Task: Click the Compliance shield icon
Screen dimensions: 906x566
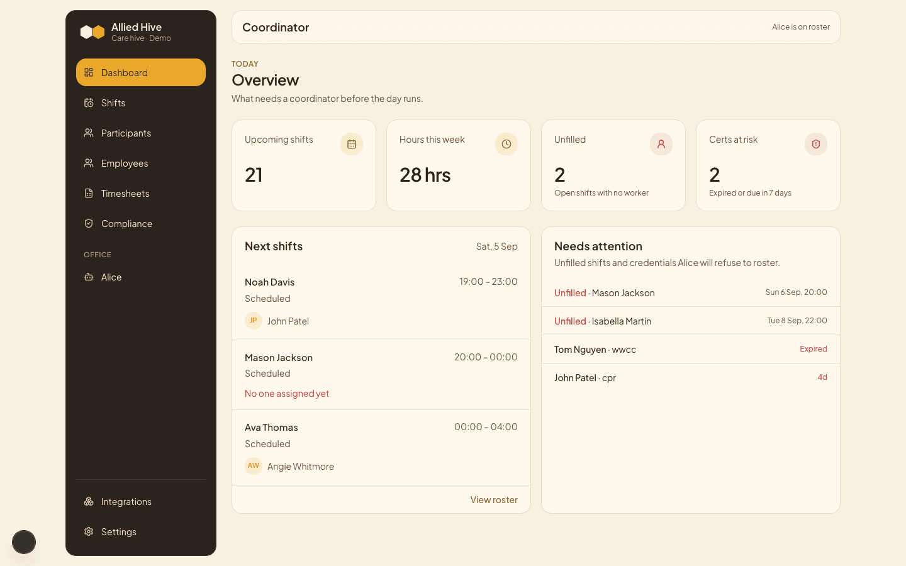Action: pos(89,223)
